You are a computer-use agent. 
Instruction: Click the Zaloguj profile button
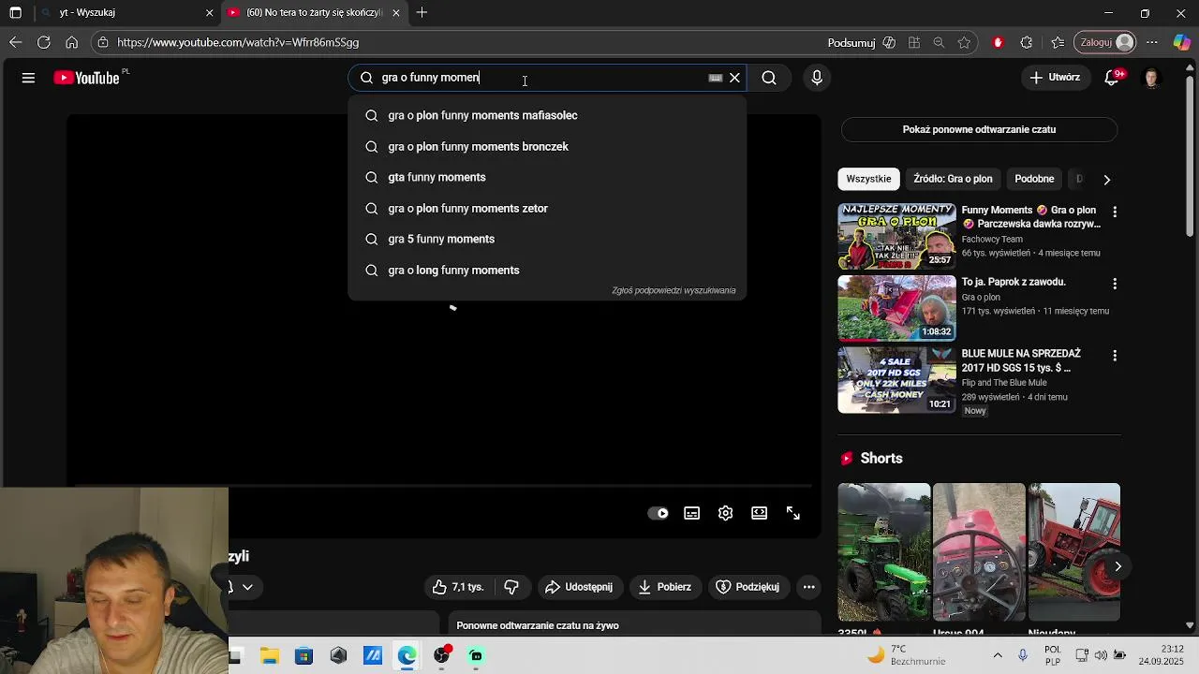click(1106, 42)
